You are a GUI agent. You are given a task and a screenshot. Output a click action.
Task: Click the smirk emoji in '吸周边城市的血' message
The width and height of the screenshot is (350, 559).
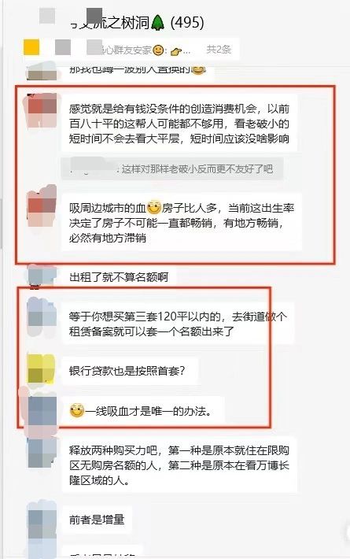[x=154, y=208]
